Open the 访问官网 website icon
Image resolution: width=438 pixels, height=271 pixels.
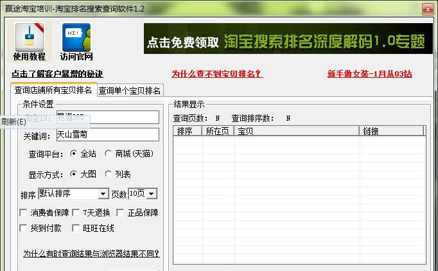point(76,41)
